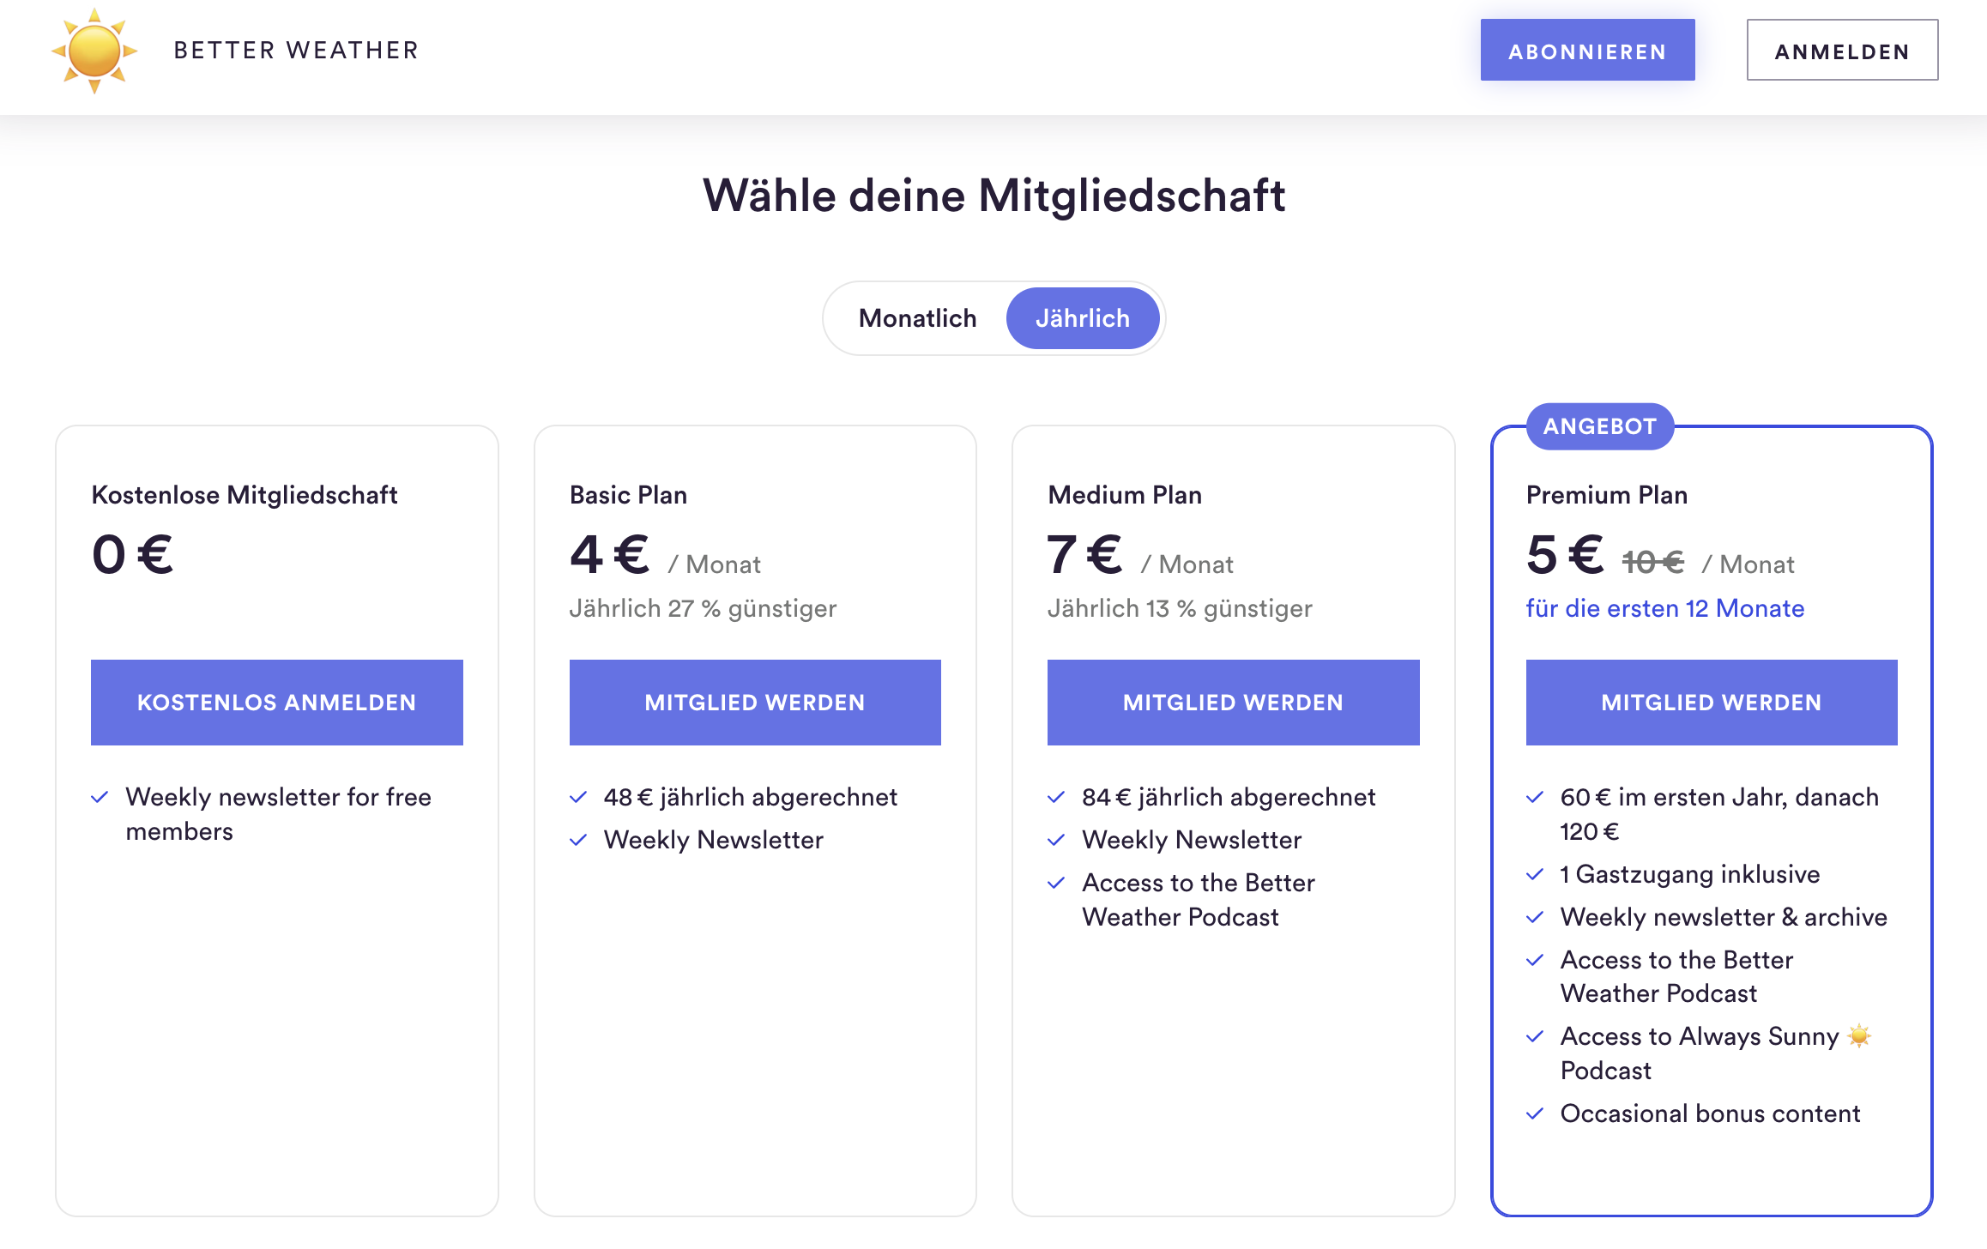Screen dimensions: 1987x1249
Task: Click 'Weekly Newsletter' benefit in Medium Plan
Action: point(1192,840)
